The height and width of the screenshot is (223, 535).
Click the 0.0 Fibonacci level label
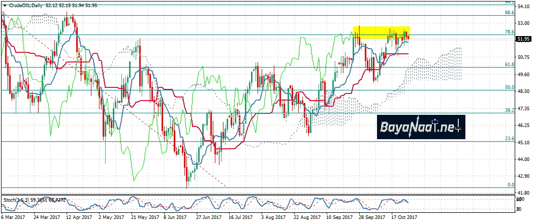(511, 185)
